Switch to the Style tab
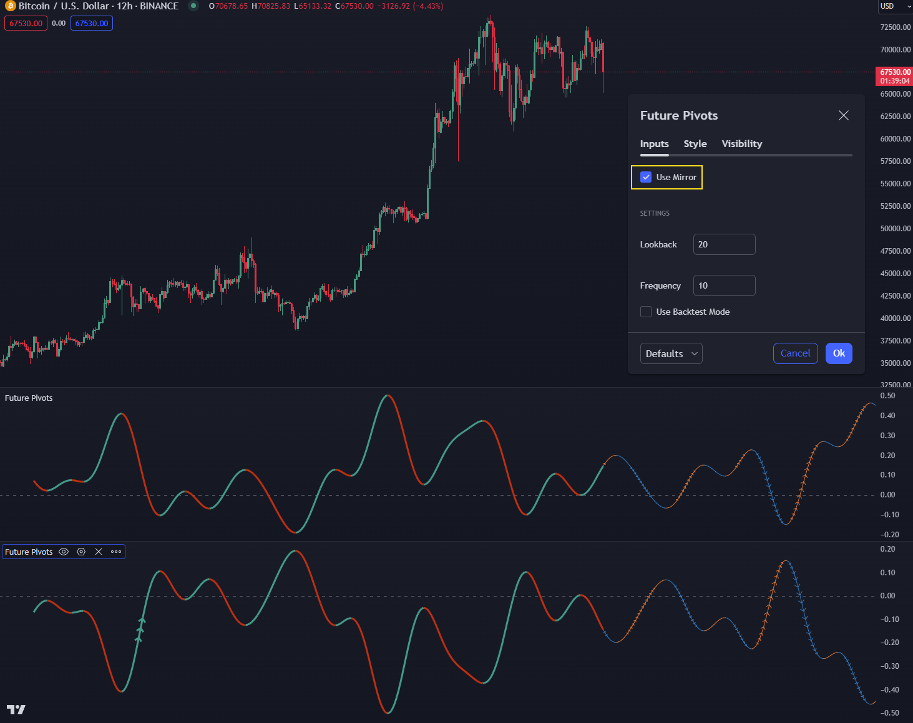913x723 pixels. point(695,144)
